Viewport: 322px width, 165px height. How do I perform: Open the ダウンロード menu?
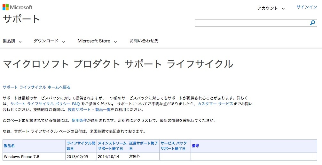pos(49,41)
